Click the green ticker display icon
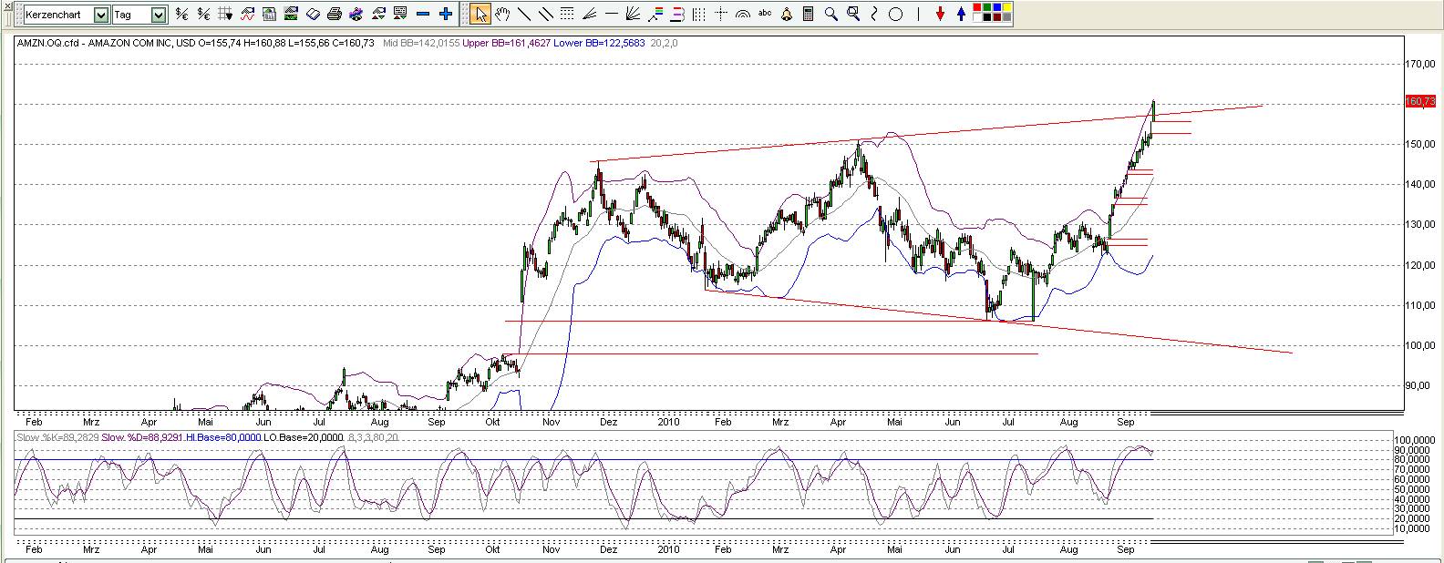 [x=291, y=14]
